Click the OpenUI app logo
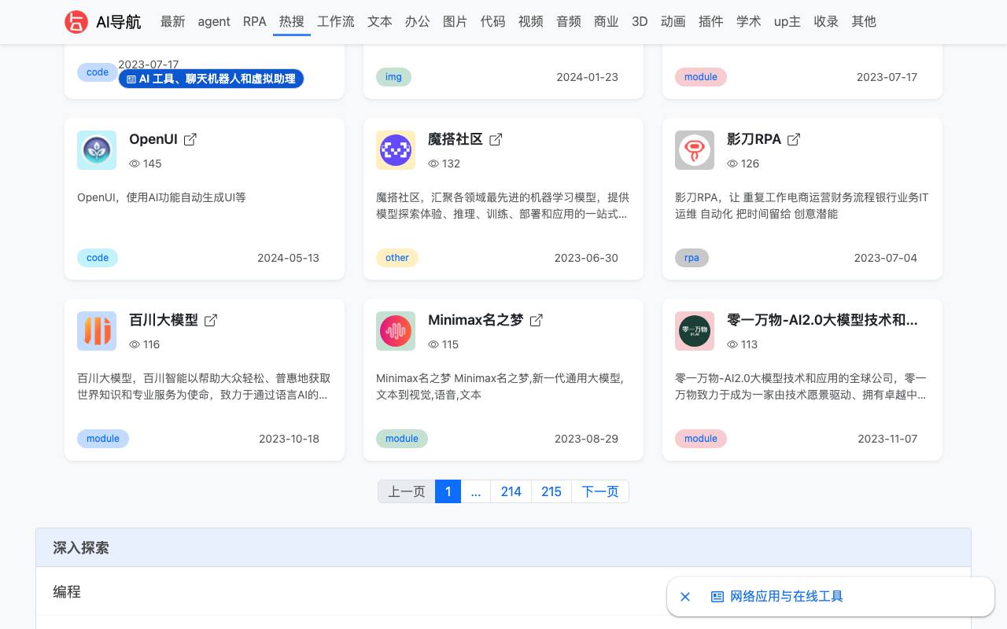The image size is (1007, 629). [97, 150]
